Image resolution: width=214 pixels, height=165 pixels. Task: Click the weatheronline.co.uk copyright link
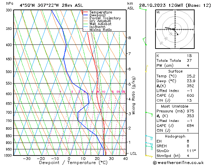pyautogui.click(x=178, y=163)
